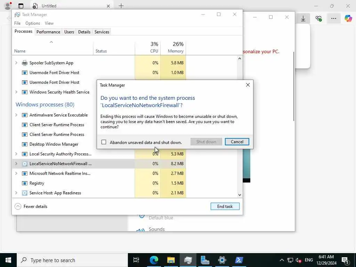Select first Client Server Runtime Process row
This screenshot has width=356, height=267.
(55, 125)
